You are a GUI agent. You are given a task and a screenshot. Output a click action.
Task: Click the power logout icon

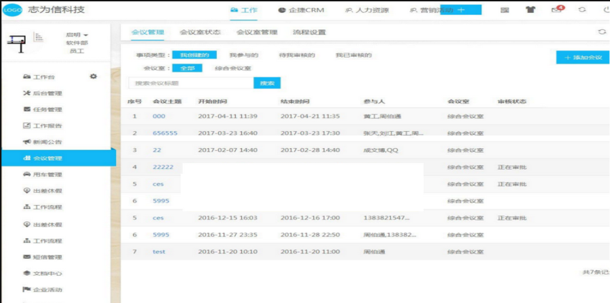605,10
